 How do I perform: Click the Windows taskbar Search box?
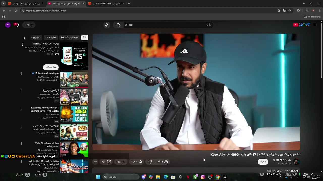click(x=121, y=177)
